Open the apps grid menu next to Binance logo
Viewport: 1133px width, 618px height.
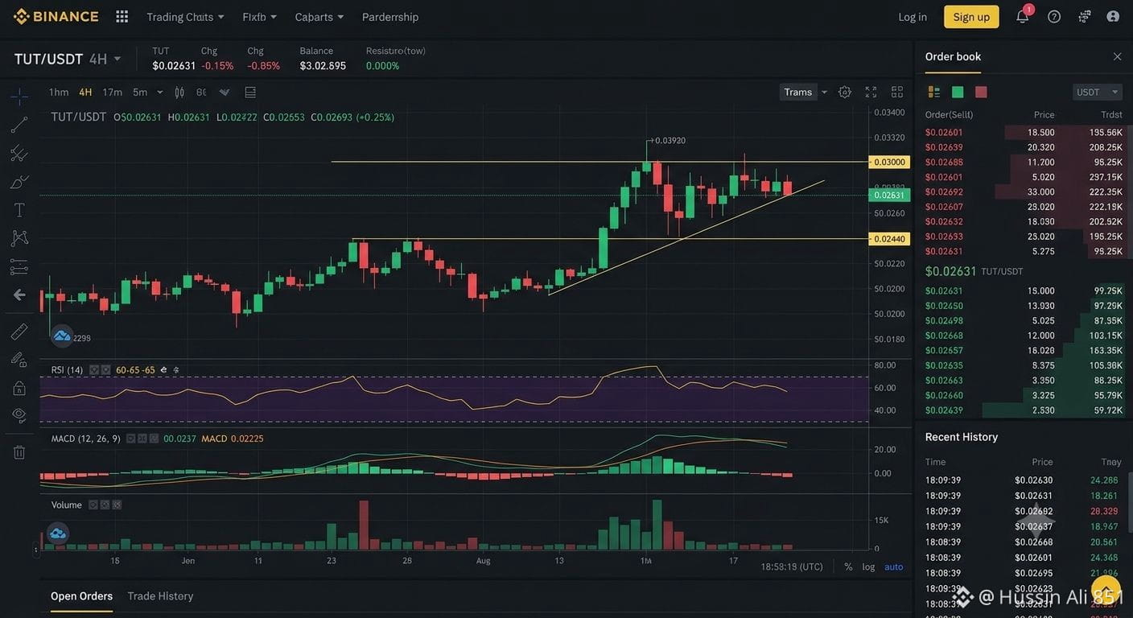pyautogui.click(x=122, y=16)
